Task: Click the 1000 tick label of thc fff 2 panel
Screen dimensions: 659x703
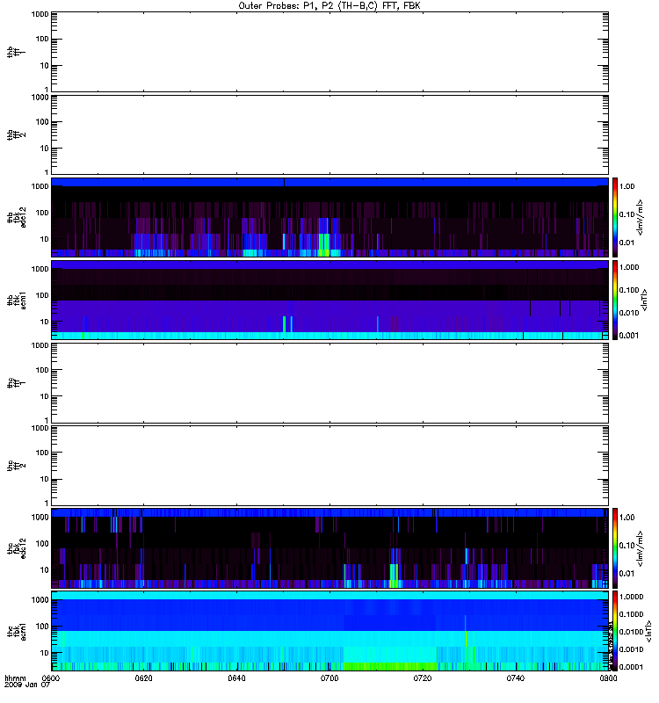Action: point(40,428)
